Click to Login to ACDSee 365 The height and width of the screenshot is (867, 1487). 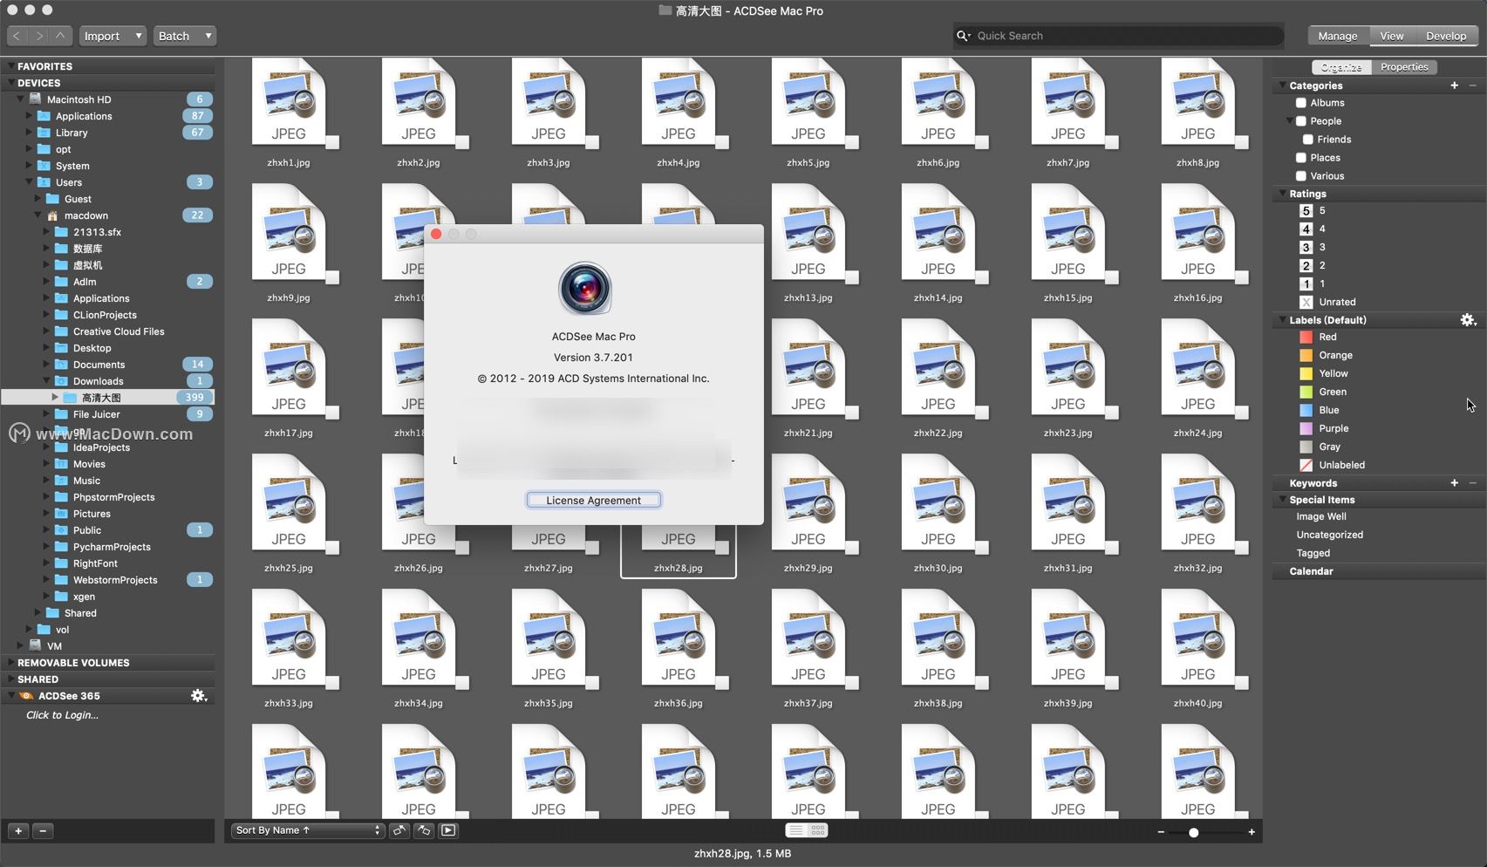[x=62, y=715]
